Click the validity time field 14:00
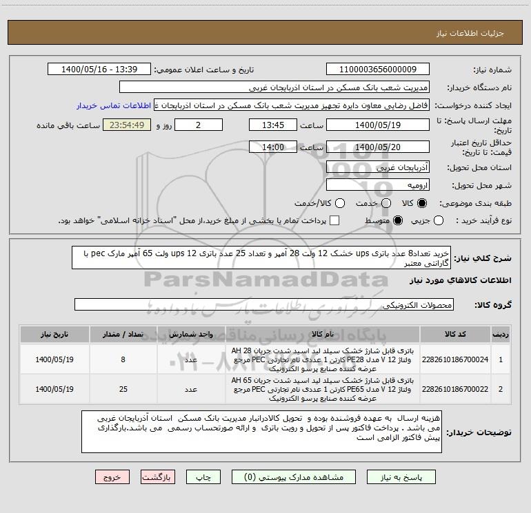This screenshot has width=531, height=513. (273, 147)
